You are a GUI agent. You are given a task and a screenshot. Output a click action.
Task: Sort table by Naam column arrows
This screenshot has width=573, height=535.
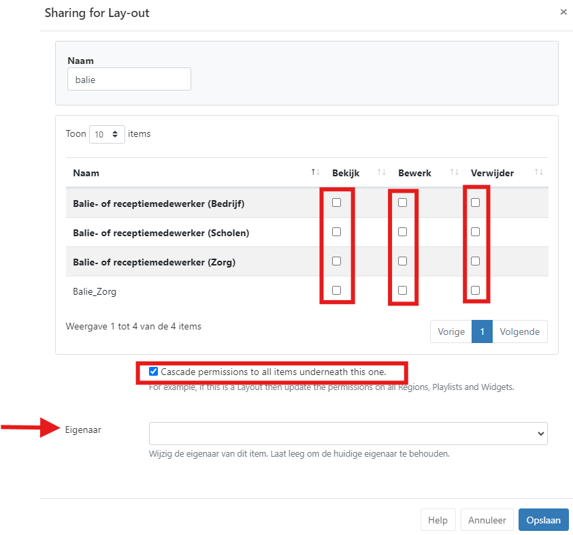pos(314,173)
